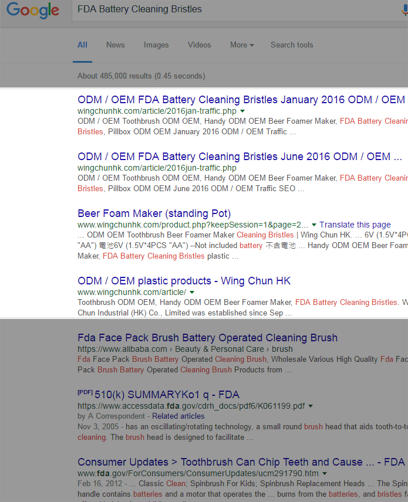Click the Google logo
This screenshot has height=502, width=408.
click(33, 10)
